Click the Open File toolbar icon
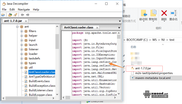182x104 pixels. coord(3,15)
